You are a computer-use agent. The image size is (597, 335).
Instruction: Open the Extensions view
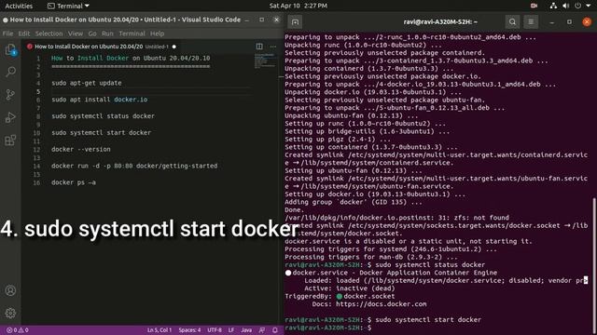tap(10, 141)
